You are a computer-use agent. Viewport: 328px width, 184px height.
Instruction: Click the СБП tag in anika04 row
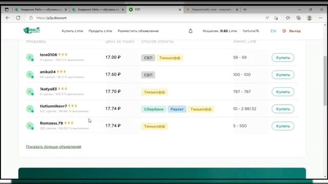(x=148, y=75)
